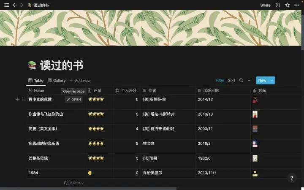The image size is (304, 190).
Task: Select the 简爱（英文全本） name cell
Action: pos(56,132)
